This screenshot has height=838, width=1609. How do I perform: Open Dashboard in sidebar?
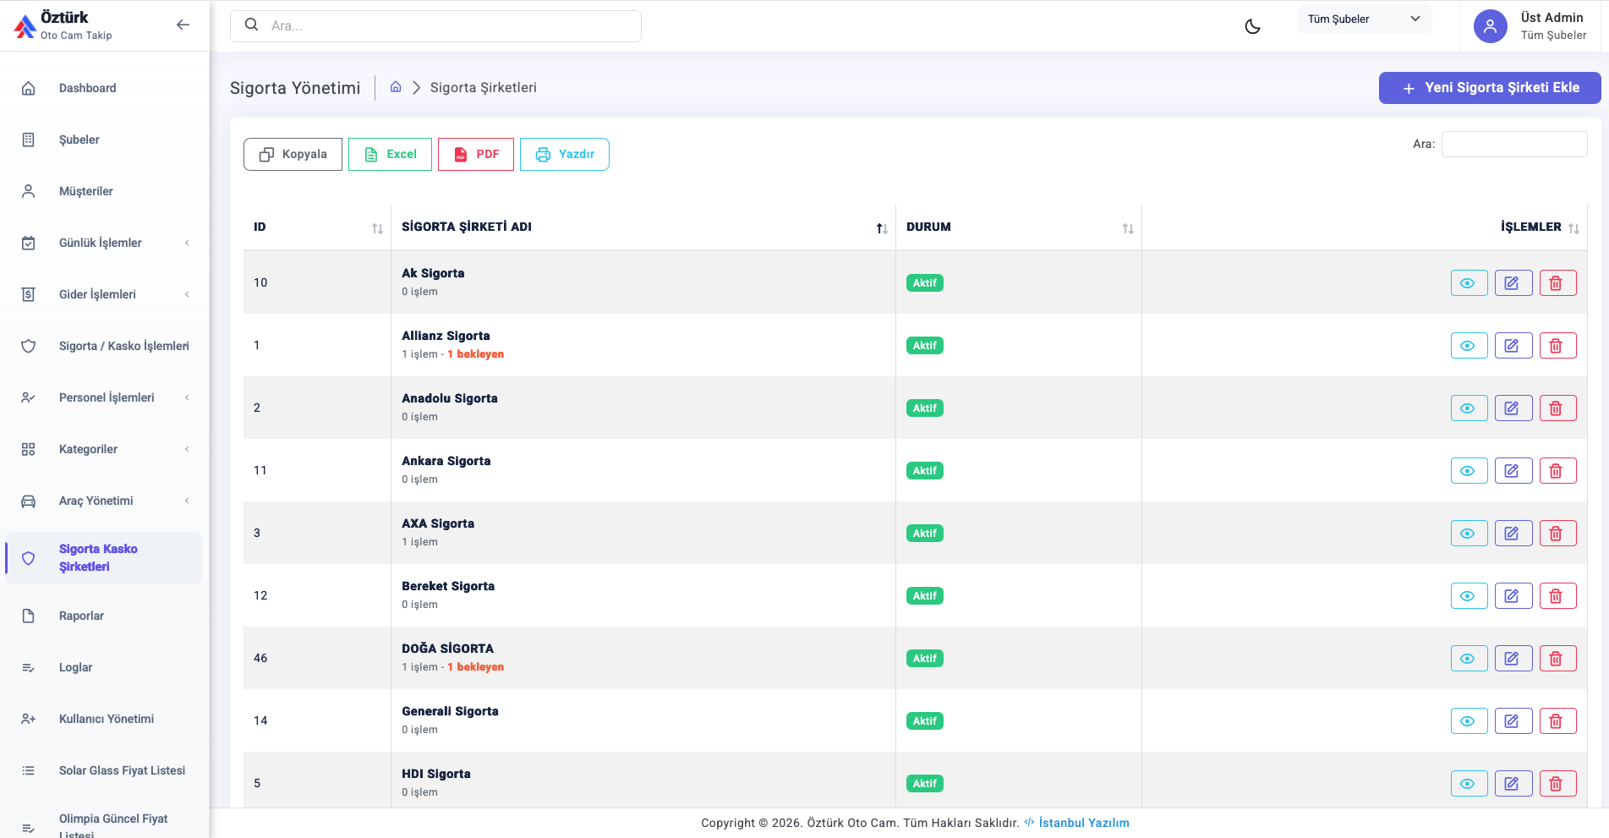104,89
